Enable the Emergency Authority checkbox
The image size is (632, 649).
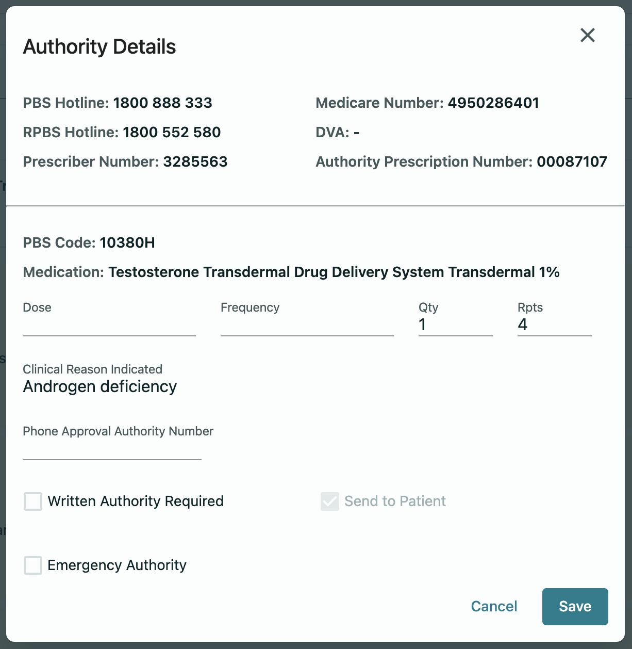[x=33, y=565]
